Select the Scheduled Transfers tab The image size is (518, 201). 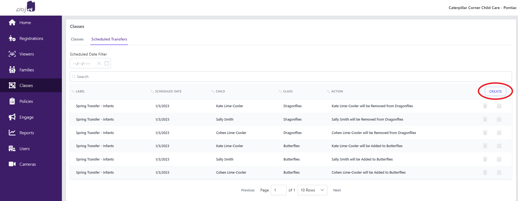(x=109, y=39)
